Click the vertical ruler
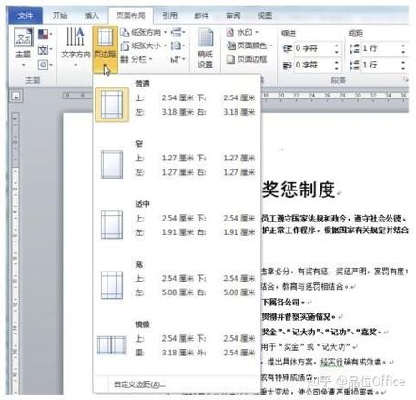This screenshot has height=400, width=416. tap(15, 253)
